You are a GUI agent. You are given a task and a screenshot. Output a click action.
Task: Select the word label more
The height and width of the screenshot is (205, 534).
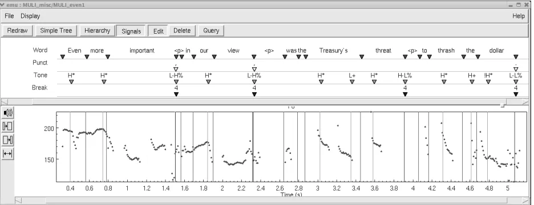97,51
